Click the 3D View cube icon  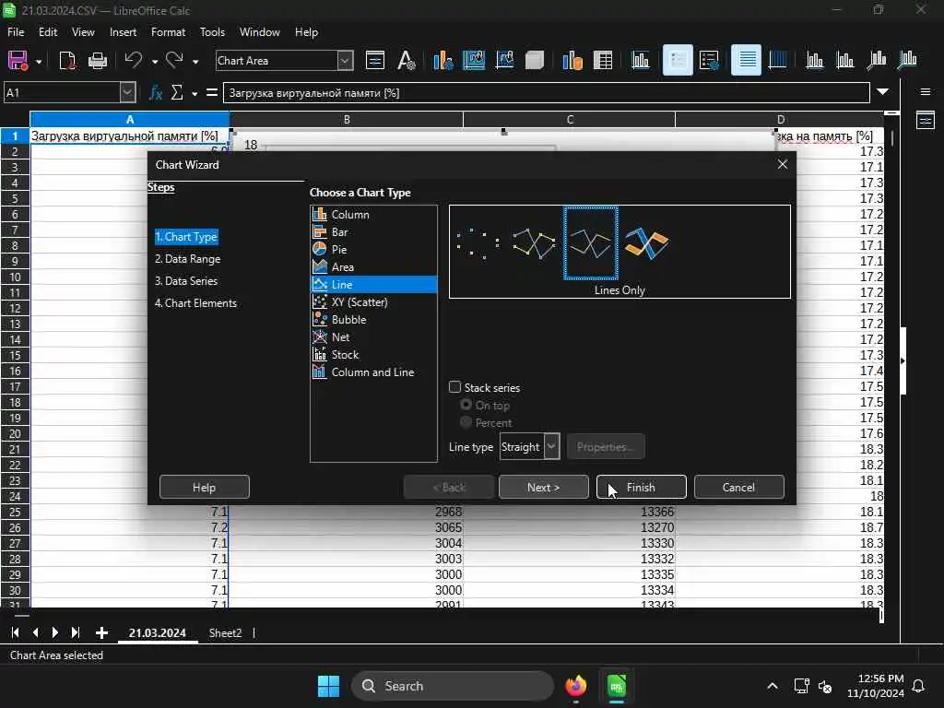535,61
